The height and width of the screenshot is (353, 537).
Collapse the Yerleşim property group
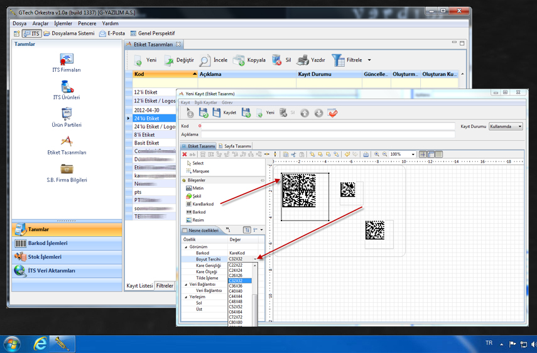tap(186, 297)
